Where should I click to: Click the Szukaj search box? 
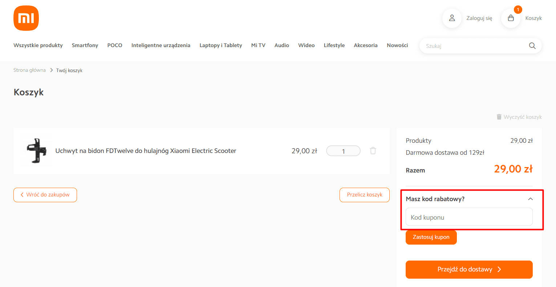[474, 46]
